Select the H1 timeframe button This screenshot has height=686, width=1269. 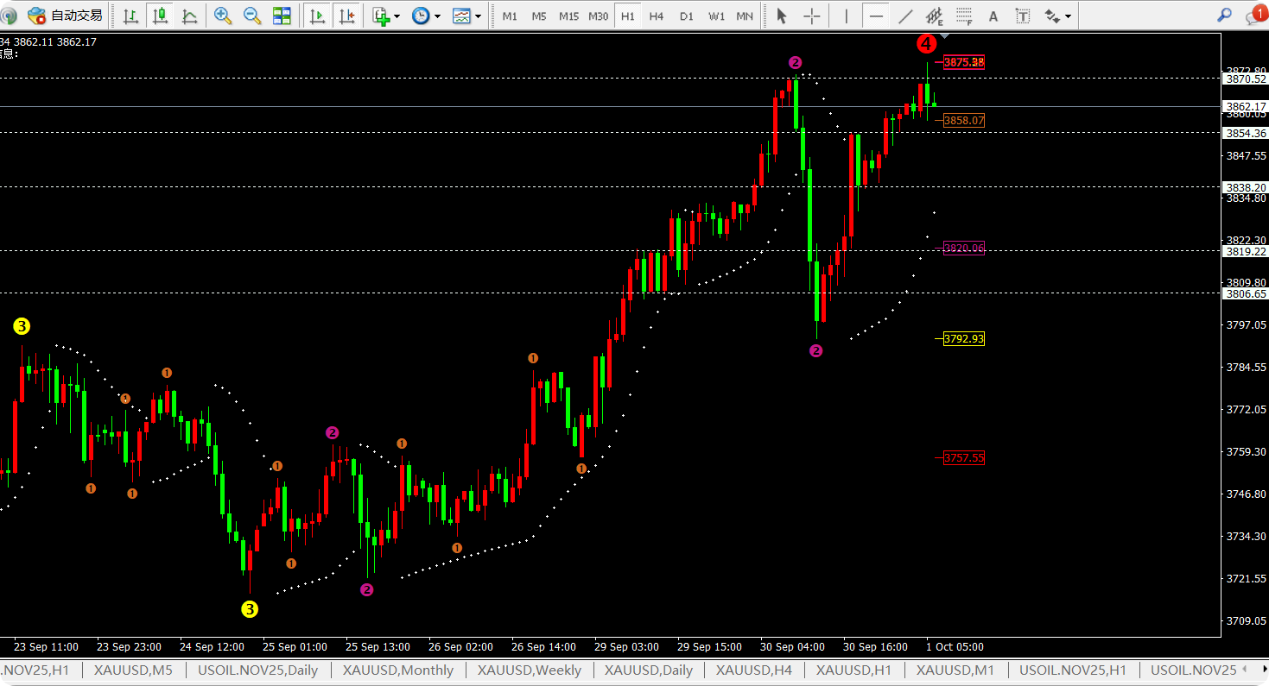point(627,16)
